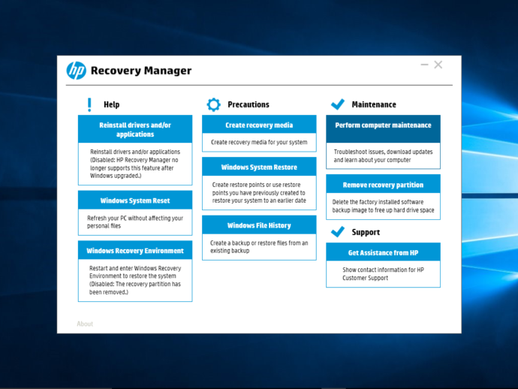Click the Recovery Manager title text
The height and width of the screenshot is (389, 518).
(141, 71)
